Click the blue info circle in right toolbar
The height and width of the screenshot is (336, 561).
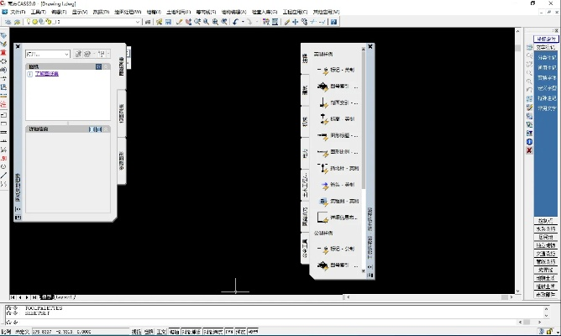[x=529, y=141]
